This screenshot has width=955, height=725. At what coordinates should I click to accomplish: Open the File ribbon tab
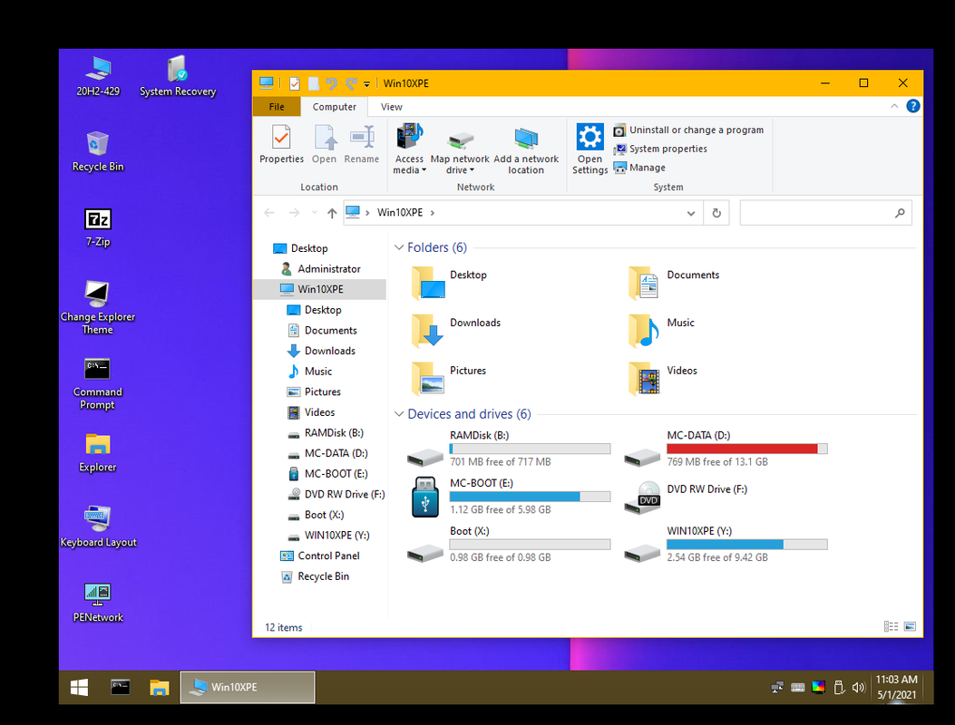click(x=277, y=107)
